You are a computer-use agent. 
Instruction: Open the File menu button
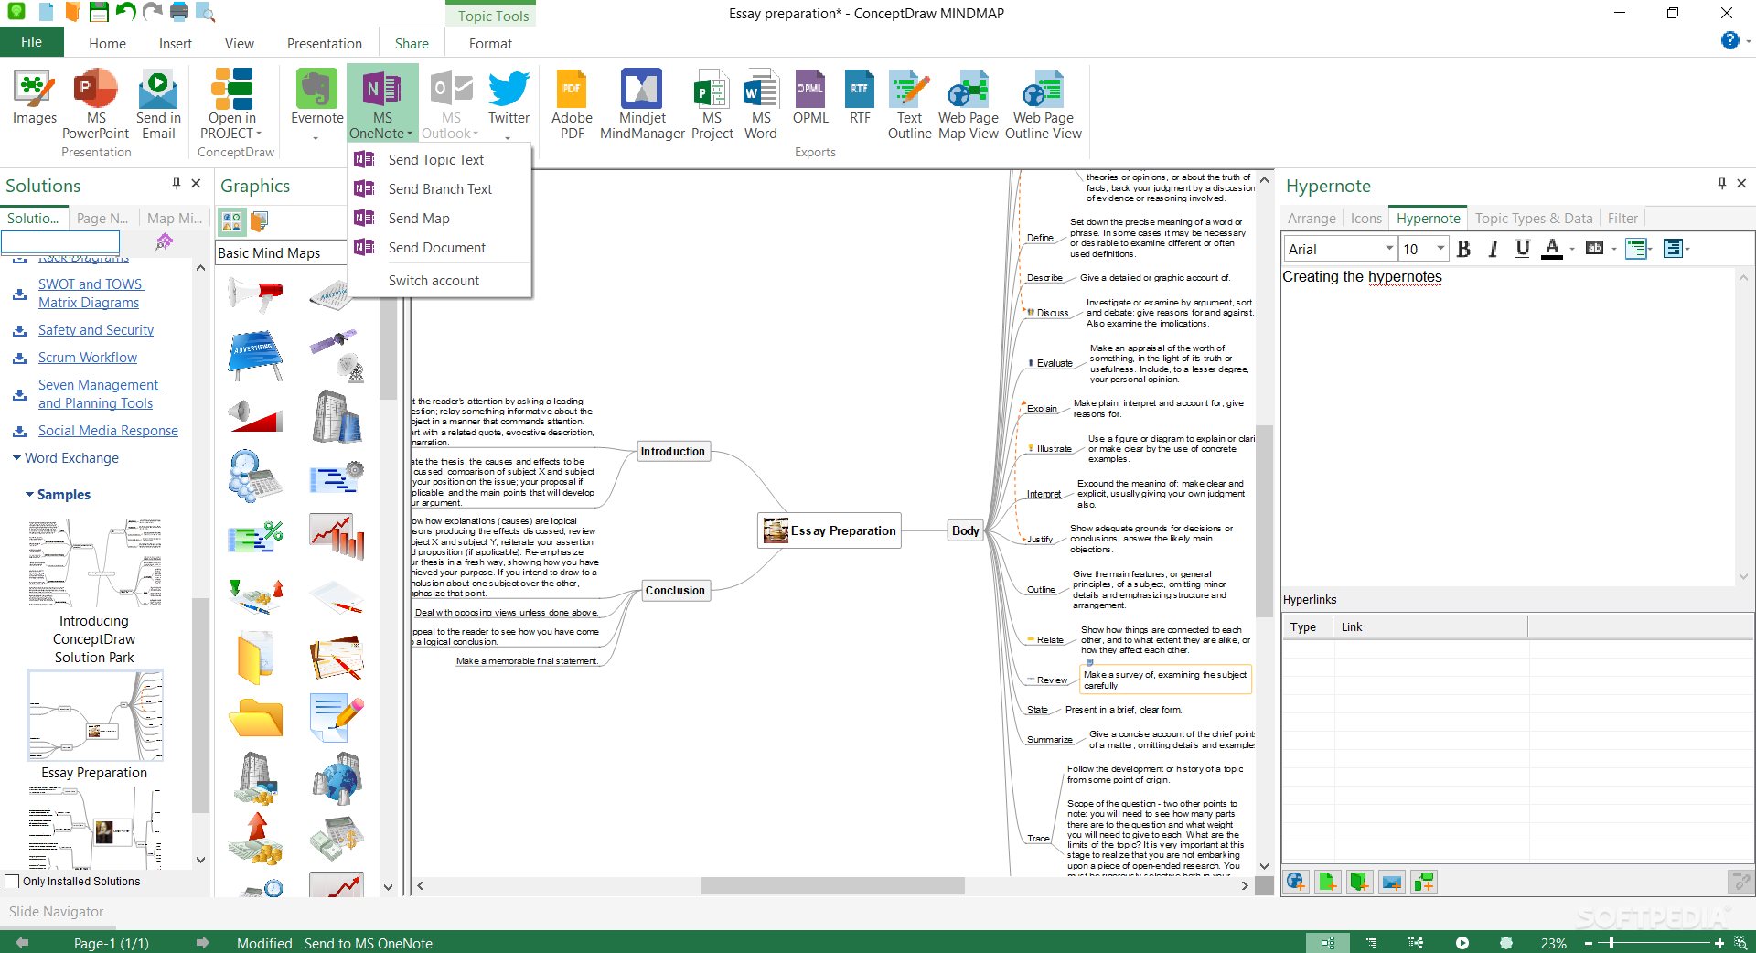32,42
